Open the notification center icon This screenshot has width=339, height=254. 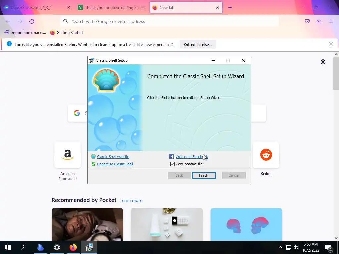(329, 247)
